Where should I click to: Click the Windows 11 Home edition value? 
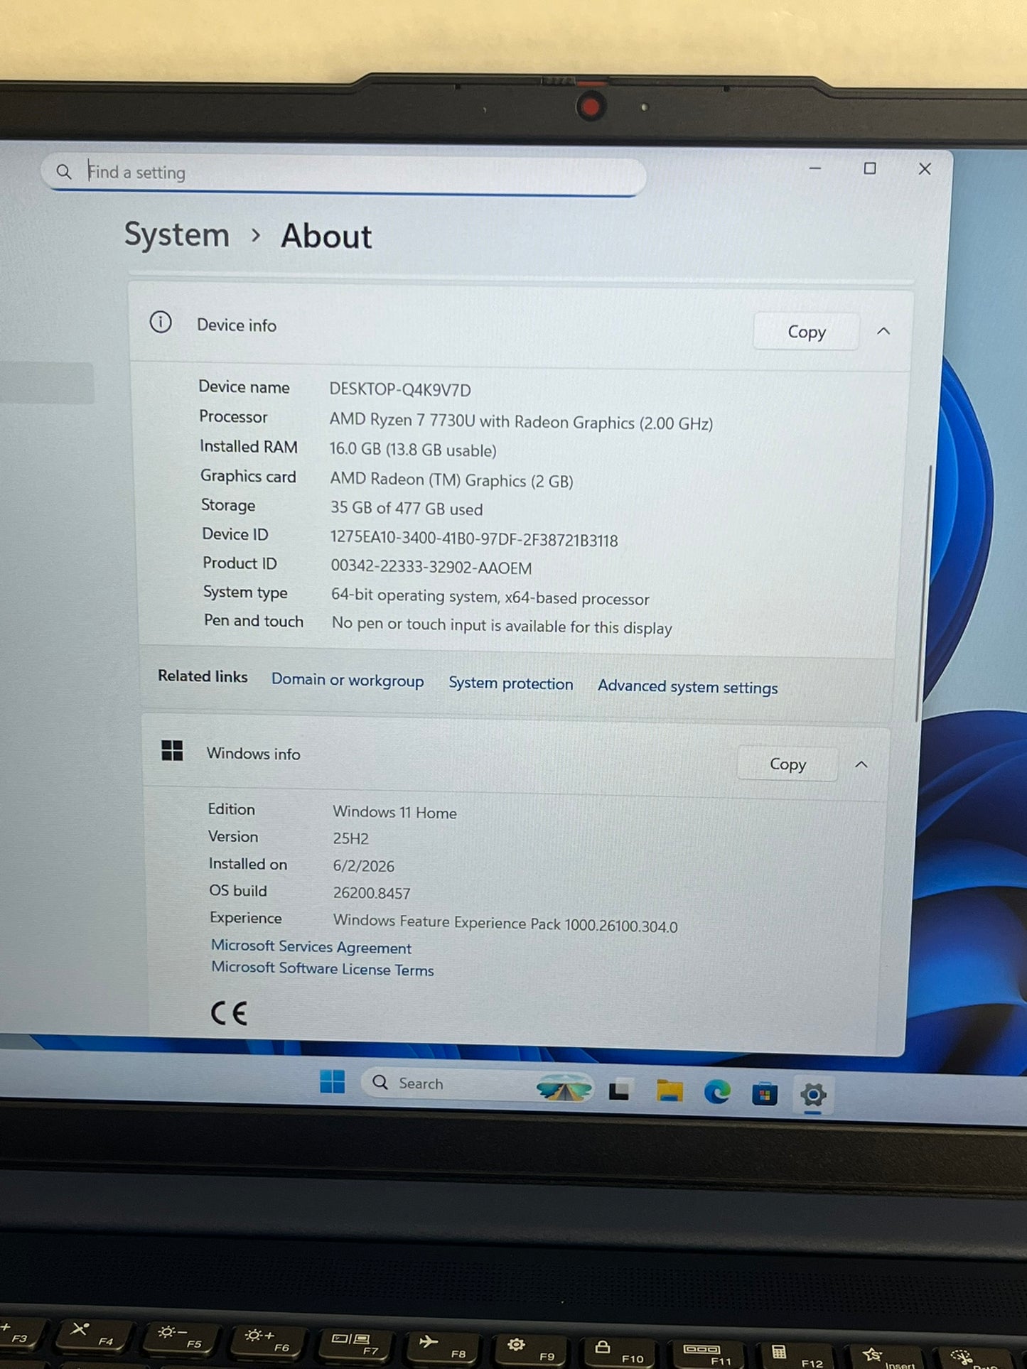coord(394,812)
